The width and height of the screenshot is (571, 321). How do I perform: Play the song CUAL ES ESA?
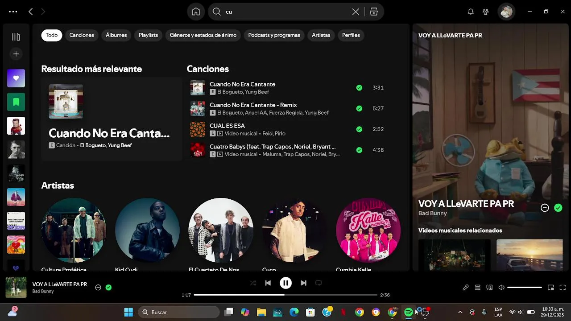(198, 129)
